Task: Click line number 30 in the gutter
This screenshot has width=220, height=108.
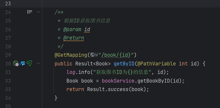Action: (8, 64)
